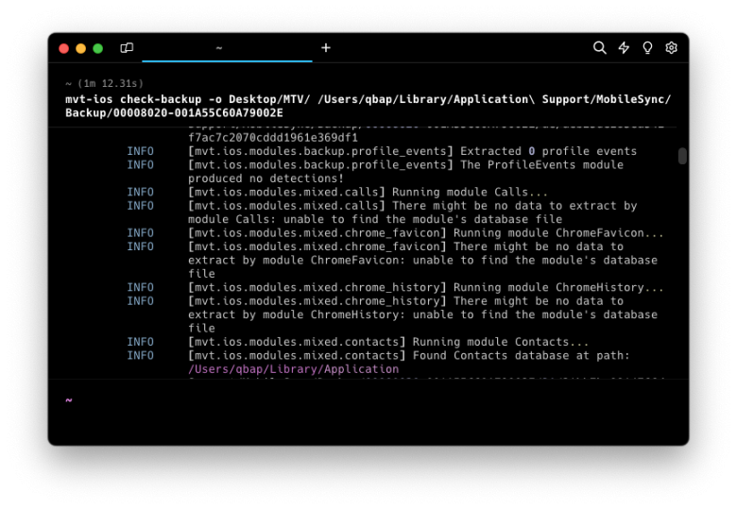The width and height of the screenshot is (737, 509).
Task: Click the green fullscreen window button
Action: pyautogui.click(x=97, y=48)
